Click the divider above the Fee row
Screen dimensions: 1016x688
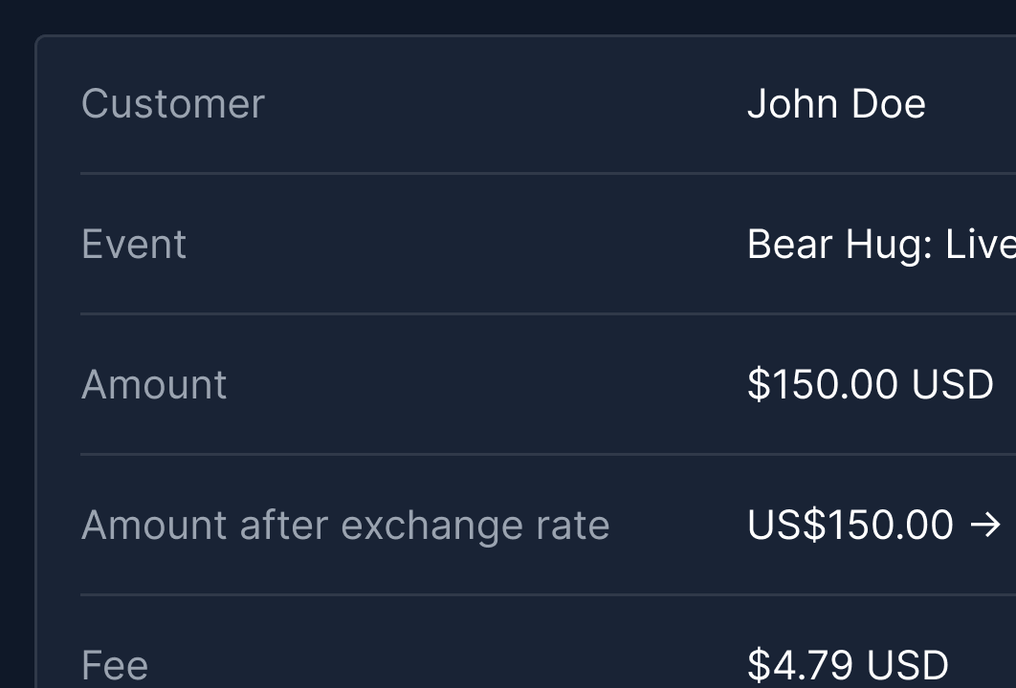478,594
